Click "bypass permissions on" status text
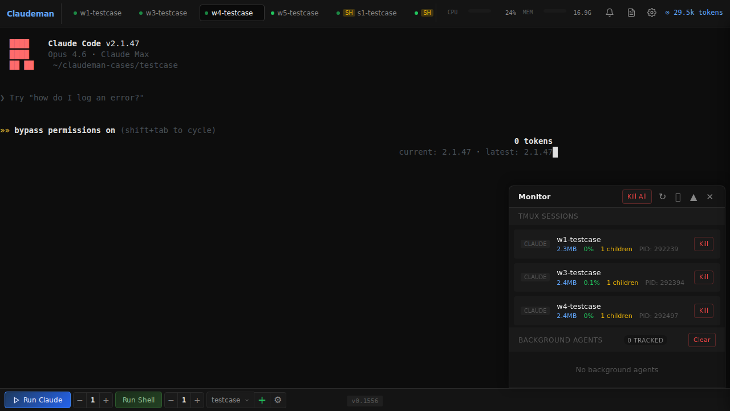Screen dimensions: 730x411 click(65, 130)
